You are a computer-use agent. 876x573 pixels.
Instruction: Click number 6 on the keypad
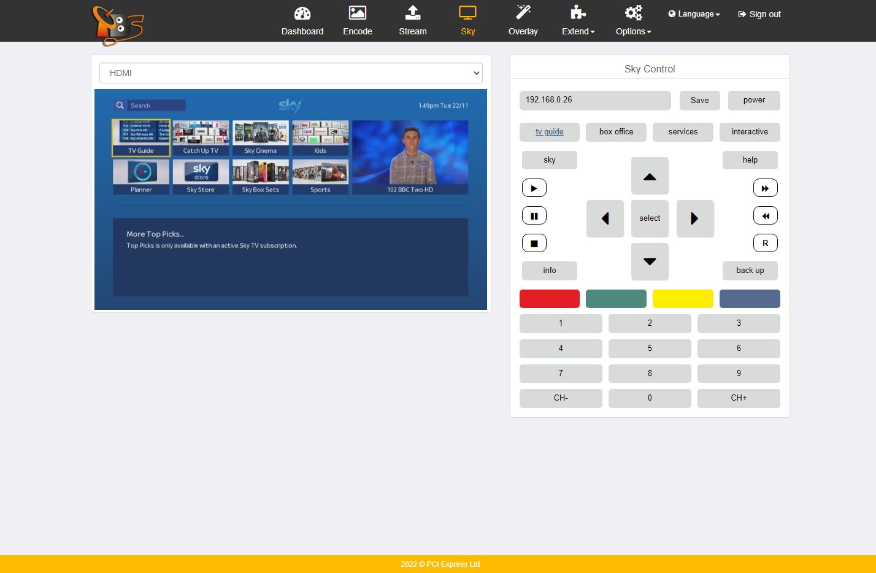point(739,348)
